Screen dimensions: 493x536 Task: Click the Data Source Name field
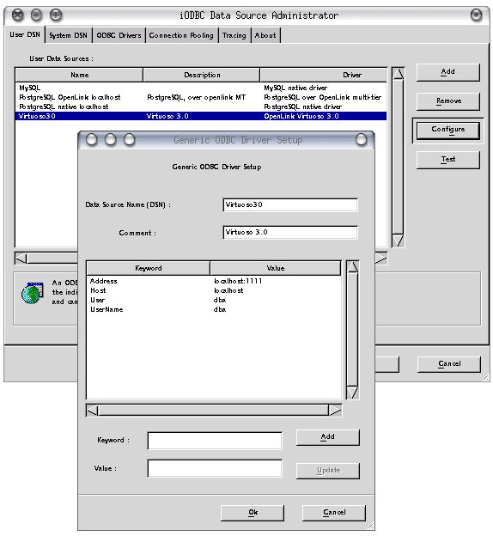tap(290, 204)
